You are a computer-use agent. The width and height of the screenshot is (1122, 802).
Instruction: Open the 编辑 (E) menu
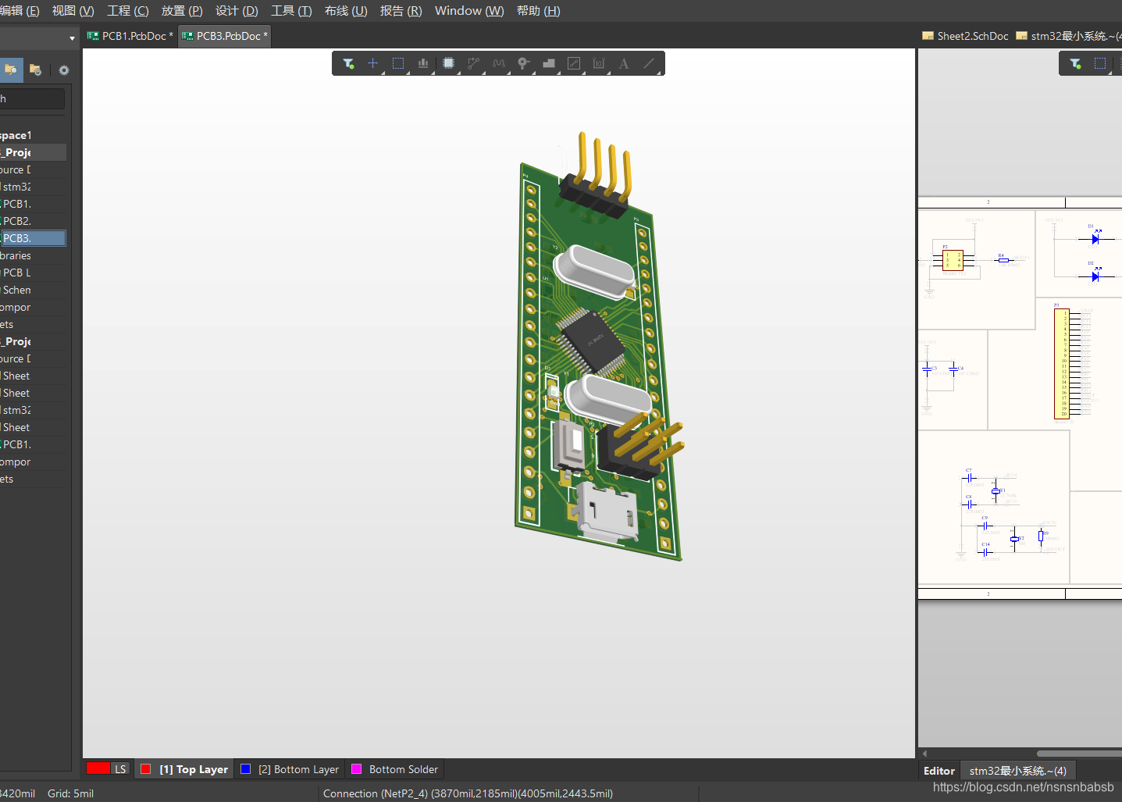coord(20,11)
